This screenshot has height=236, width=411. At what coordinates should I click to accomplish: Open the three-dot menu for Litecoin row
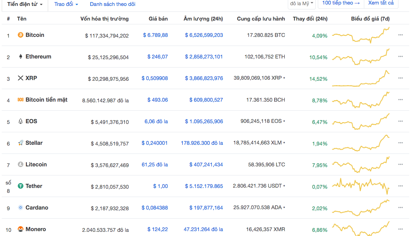(400, 164)
